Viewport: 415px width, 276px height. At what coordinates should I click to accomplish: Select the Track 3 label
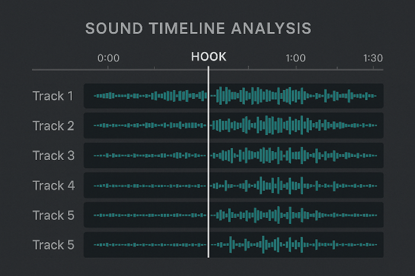(x=53, y=155)
